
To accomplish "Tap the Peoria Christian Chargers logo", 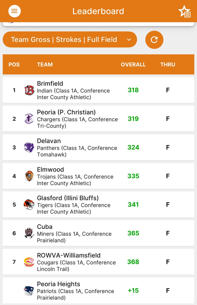I will [29, 119].
